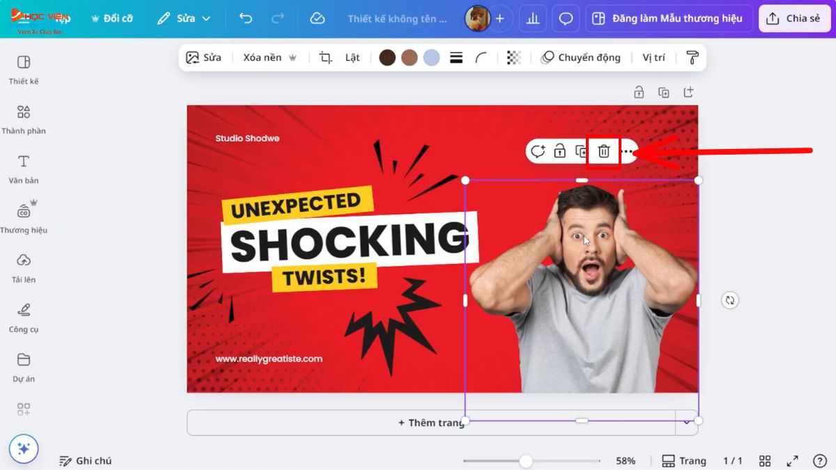Expand the Sửa dropdown in the header
This screenshot has width=836, height=470.
pos(184,19)
